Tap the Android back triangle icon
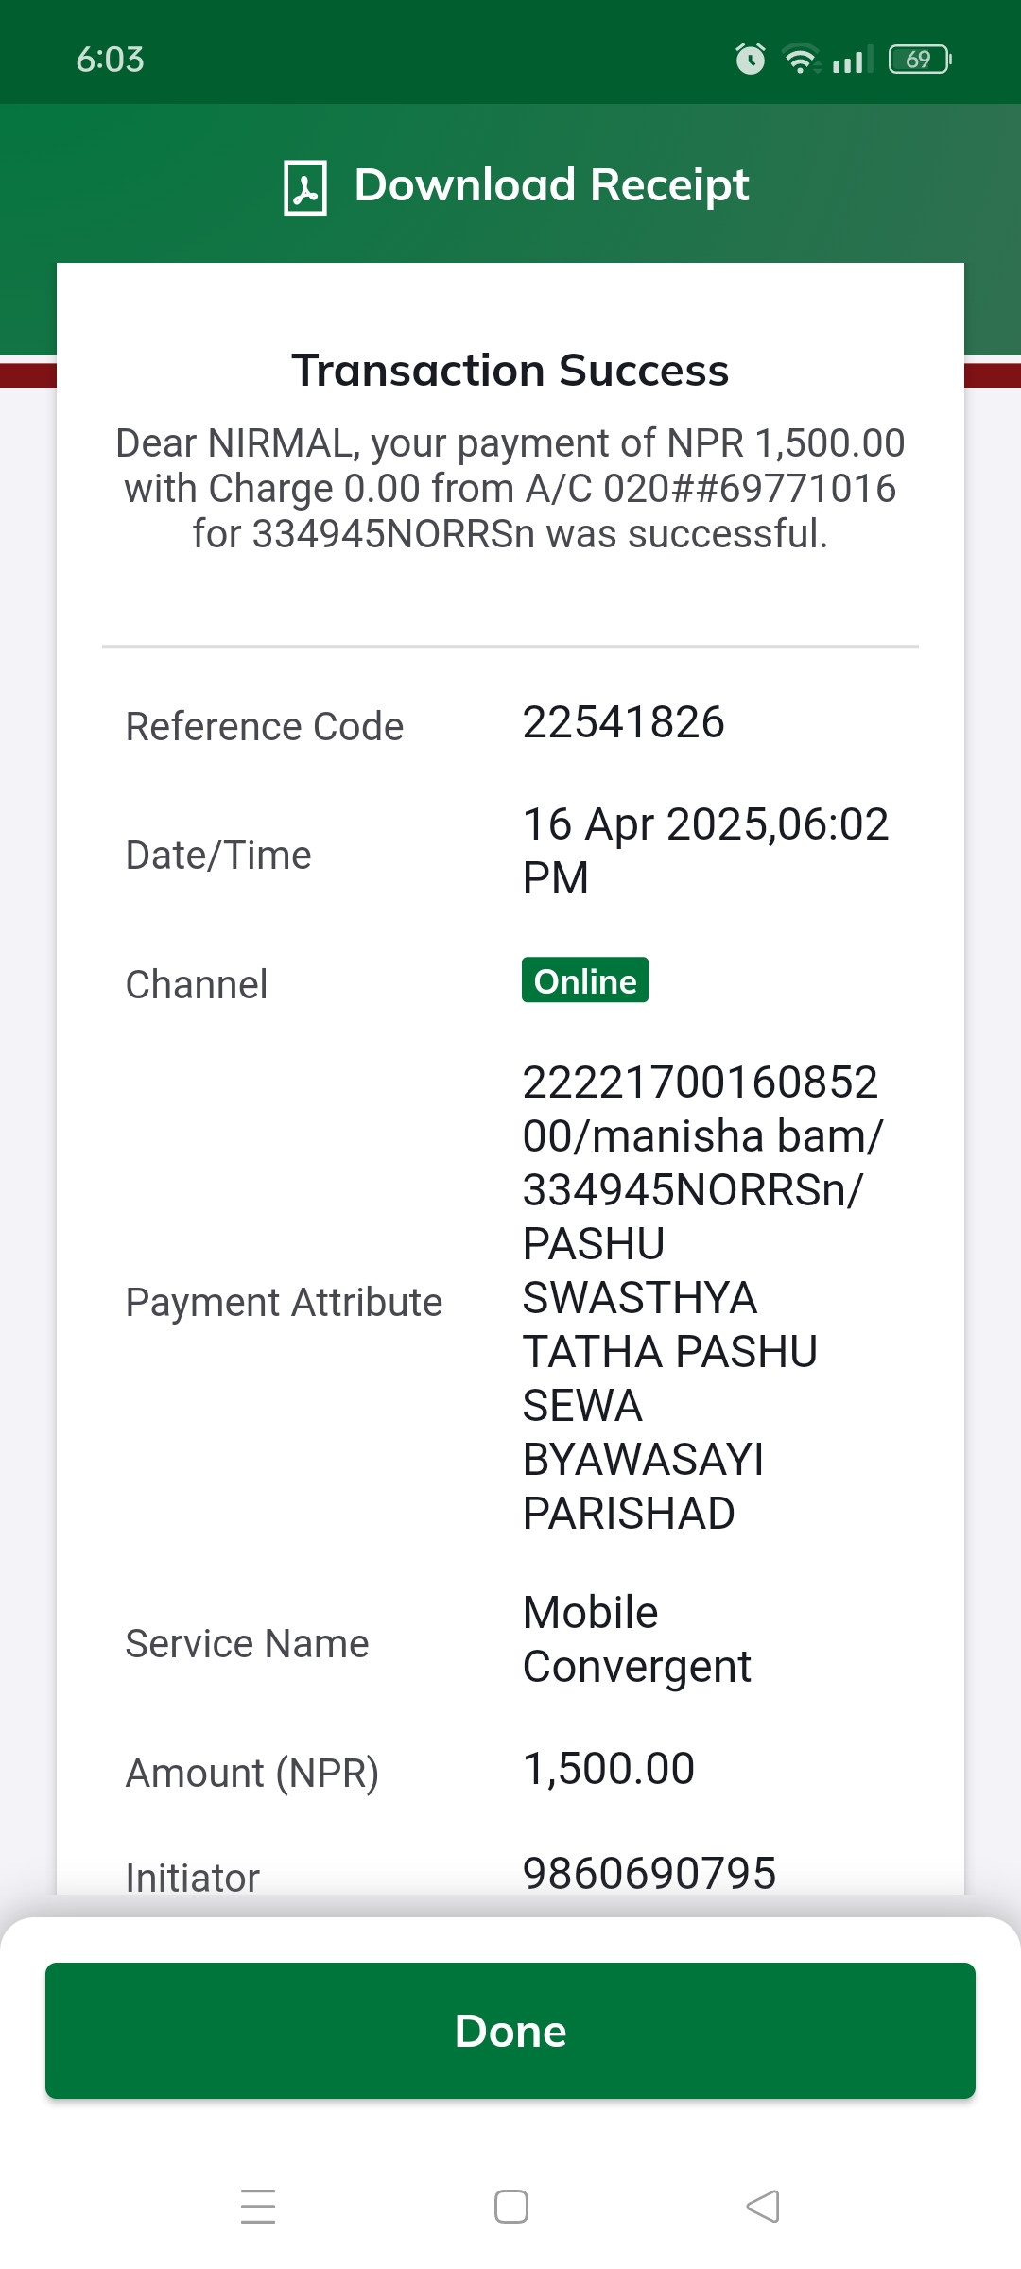The height and width of the screenshot is (2269, 1021). click(x=763, y=2206)
